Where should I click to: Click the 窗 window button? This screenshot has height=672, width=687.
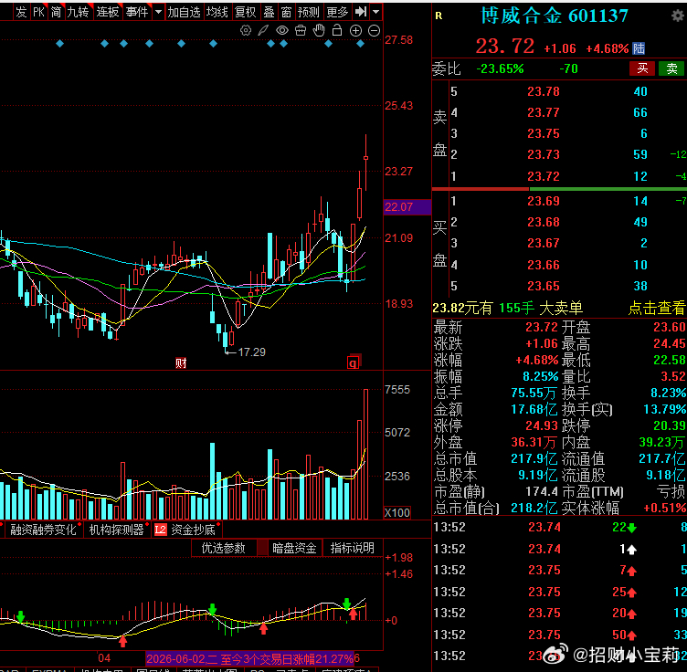[286, 12]
